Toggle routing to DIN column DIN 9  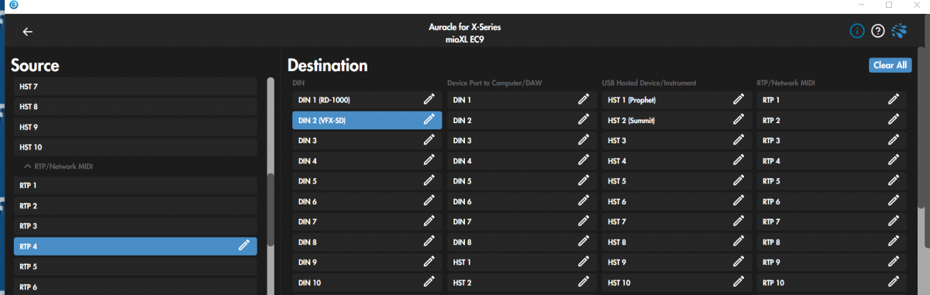click(x=367, y=262)
